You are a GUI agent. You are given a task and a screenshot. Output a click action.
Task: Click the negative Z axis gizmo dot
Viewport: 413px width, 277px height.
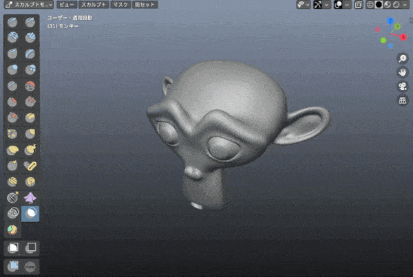[x=390, y=46]
